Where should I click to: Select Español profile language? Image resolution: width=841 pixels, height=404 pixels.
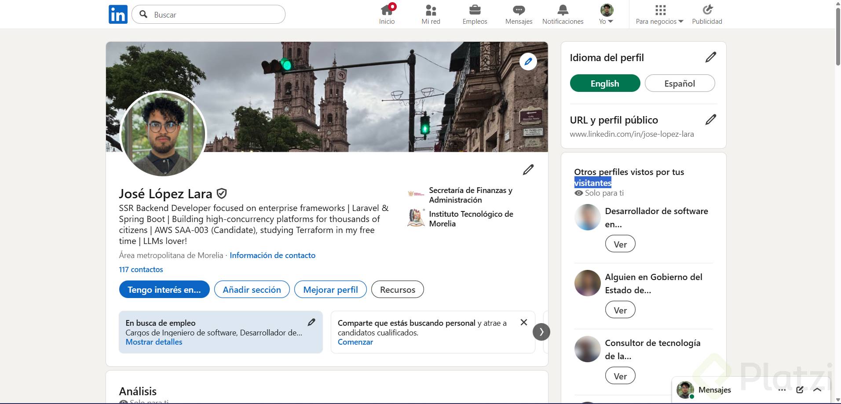click(x=680, y=83)
